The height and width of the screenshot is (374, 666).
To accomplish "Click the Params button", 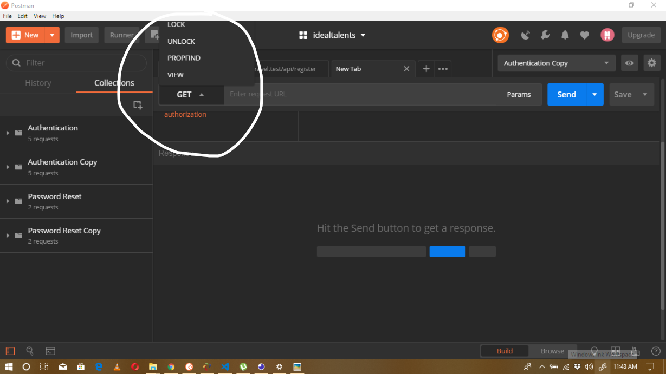I will tap(518, 94).
